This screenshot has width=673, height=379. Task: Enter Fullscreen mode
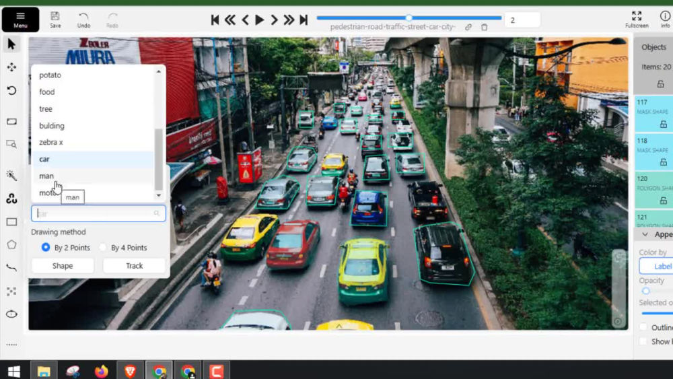point(637,20)
